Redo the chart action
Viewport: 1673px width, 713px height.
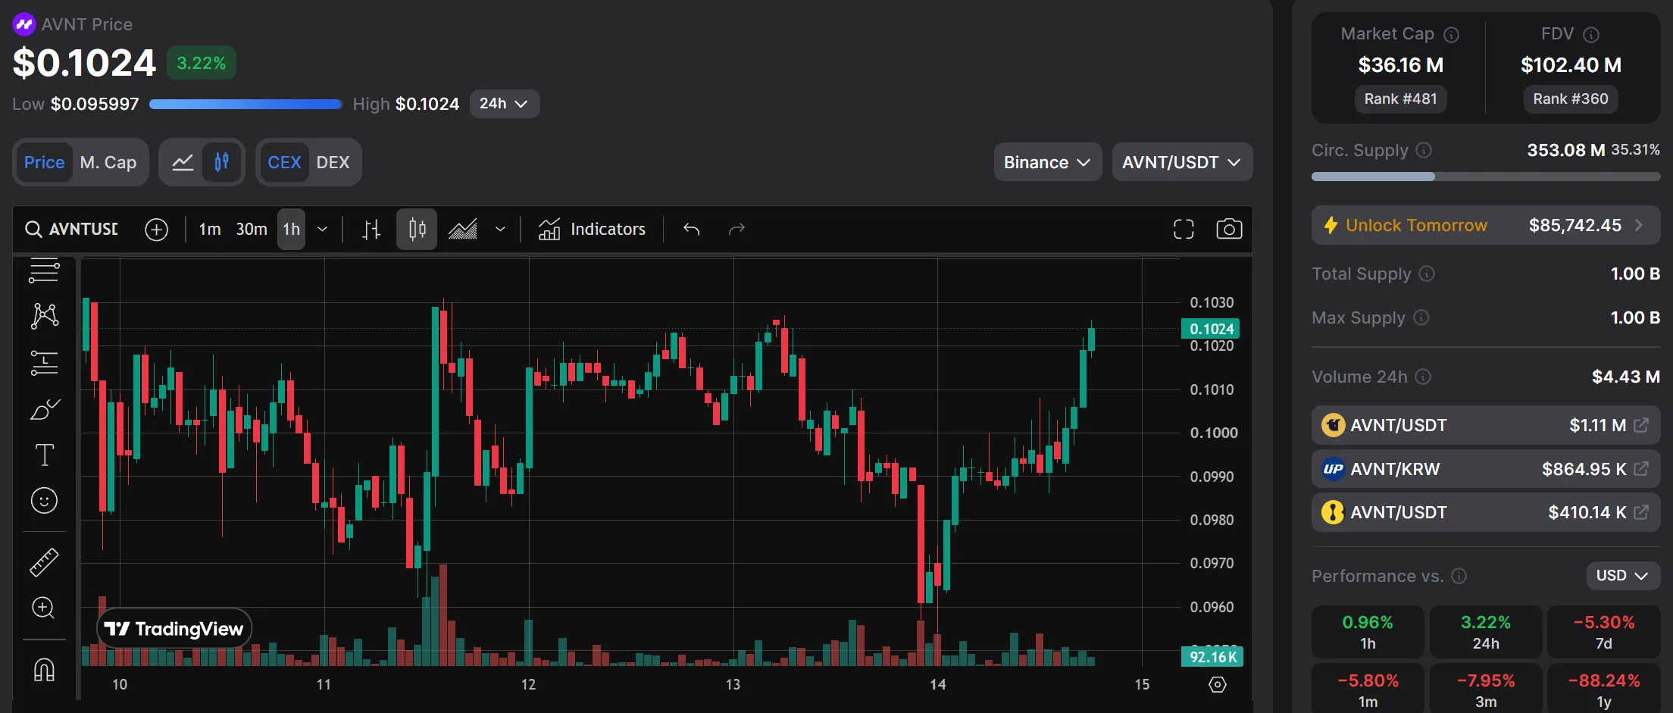[x=736, y=229]
